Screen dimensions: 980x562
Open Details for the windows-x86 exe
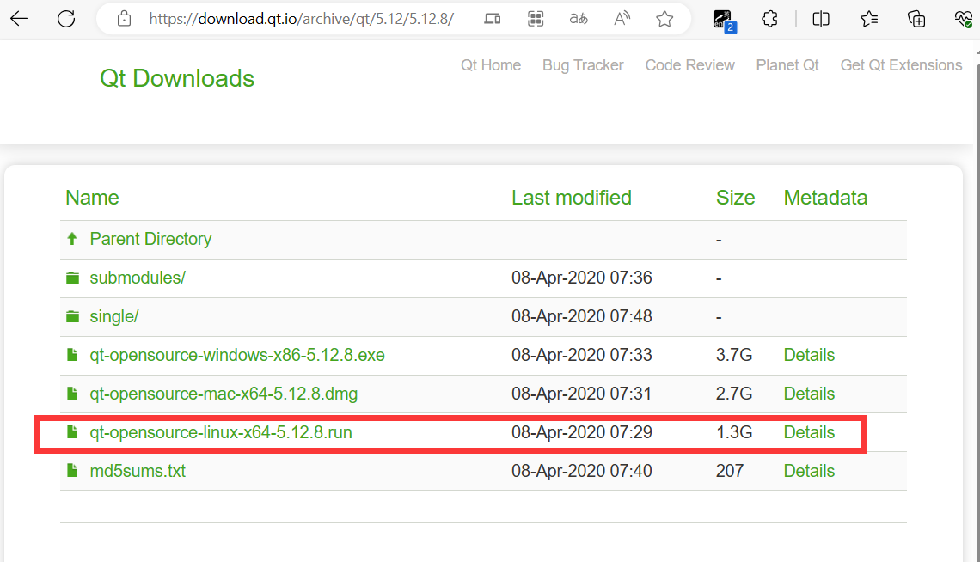click(x=809, y=355)
